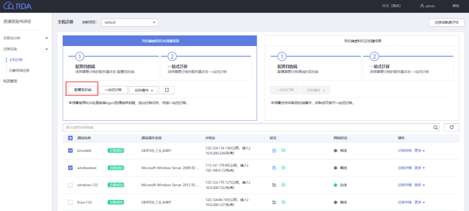This screenshot has height=211, width=469.
Task: Click the linux-123 source name
Action: (84, 203)
